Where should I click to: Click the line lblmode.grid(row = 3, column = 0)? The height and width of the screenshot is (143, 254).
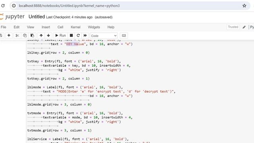tap(59, 104)
